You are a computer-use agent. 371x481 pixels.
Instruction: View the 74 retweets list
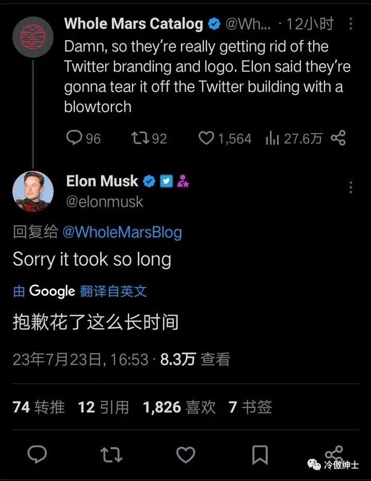click(x=39, y=407)
